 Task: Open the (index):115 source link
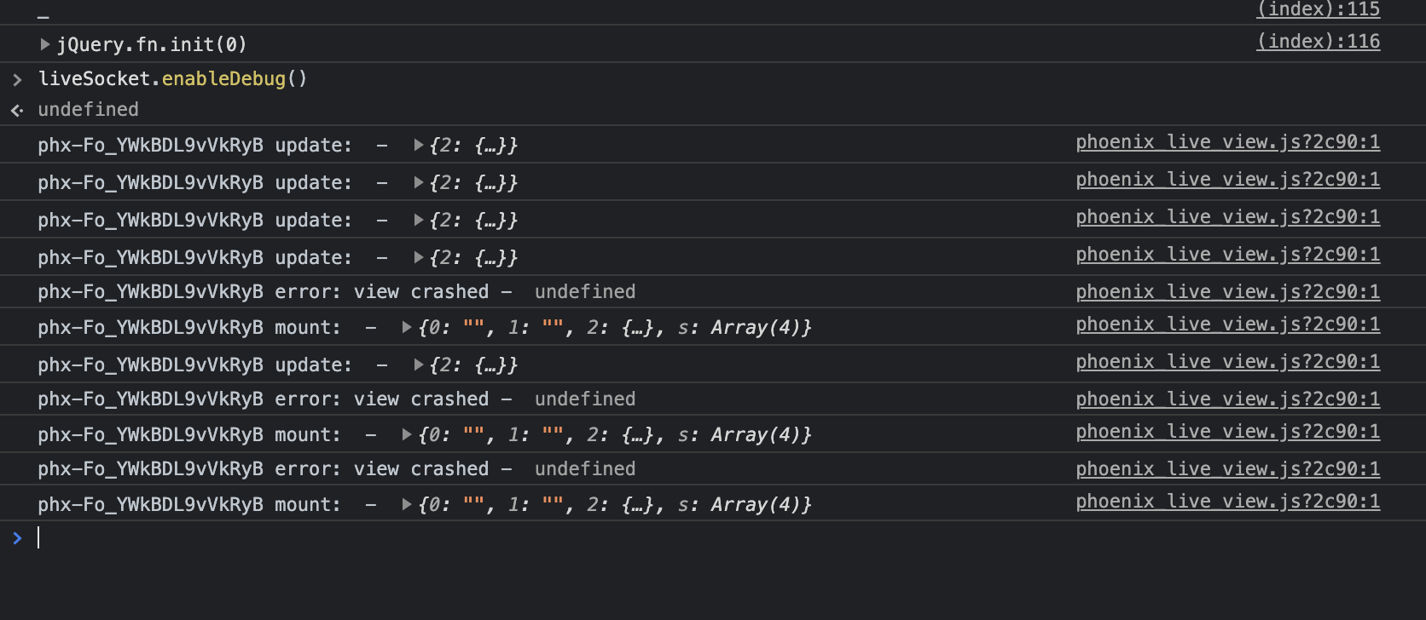[x=1319, y=9]
